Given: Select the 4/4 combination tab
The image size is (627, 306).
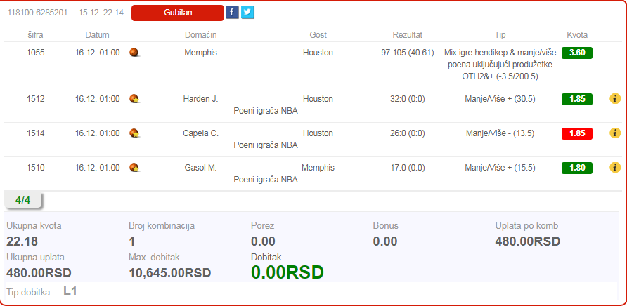Looking at the screenshot, I should point(23,200).
